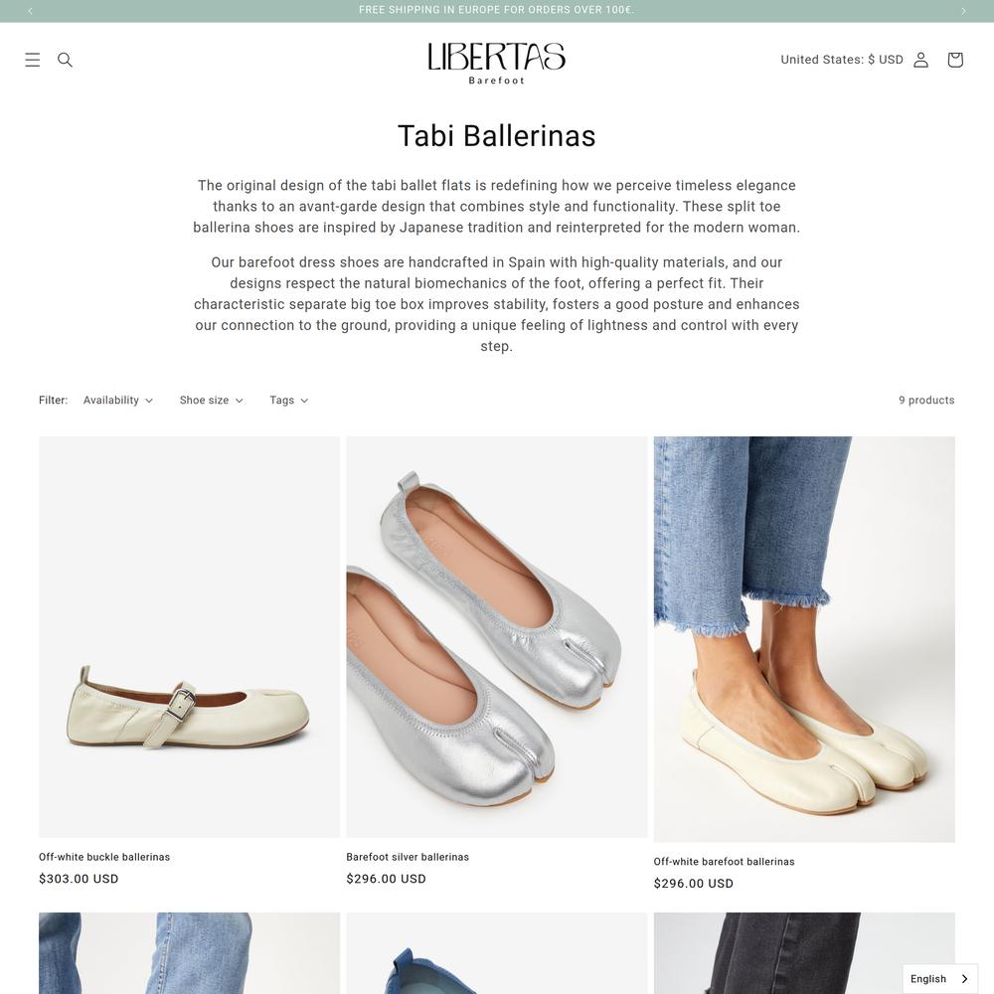Open the hamburger navigation menu

33,60
